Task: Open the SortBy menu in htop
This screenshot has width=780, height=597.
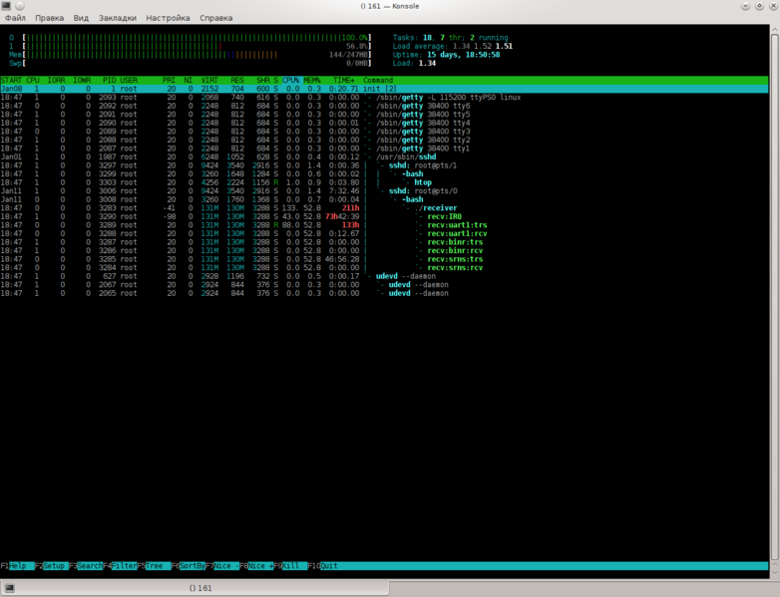Action: tap(190, 566)
